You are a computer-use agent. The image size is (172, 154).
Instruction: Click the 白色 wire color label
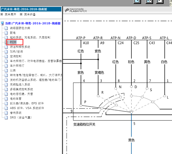click(164, 62)
